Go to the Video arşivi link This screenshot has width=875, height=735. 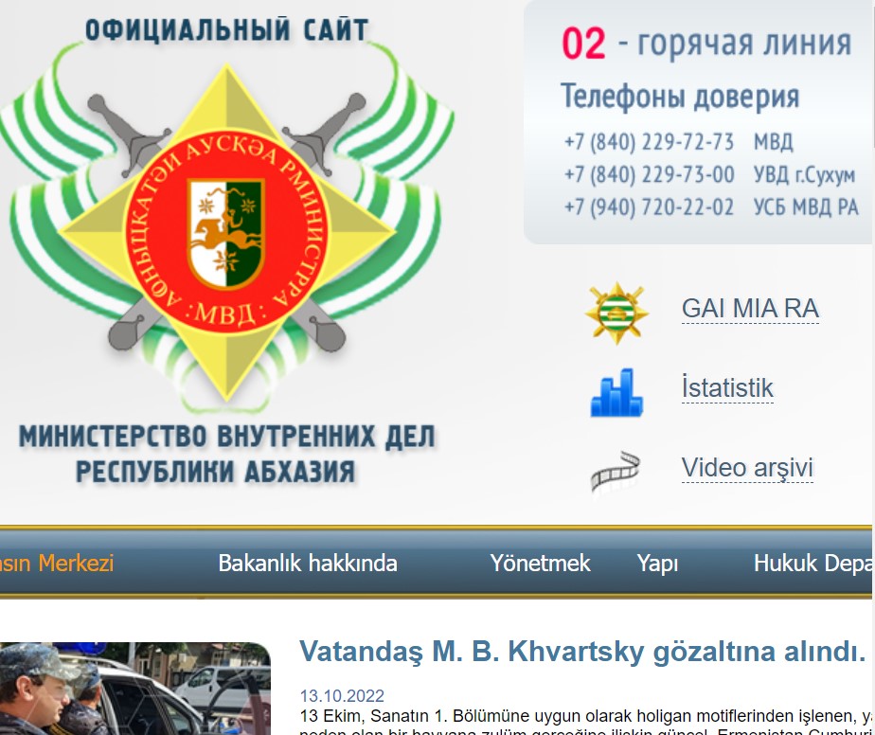pos(746,468)
